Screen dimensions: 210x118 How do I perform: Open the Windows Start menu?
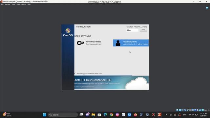click(x=44, y=115)
